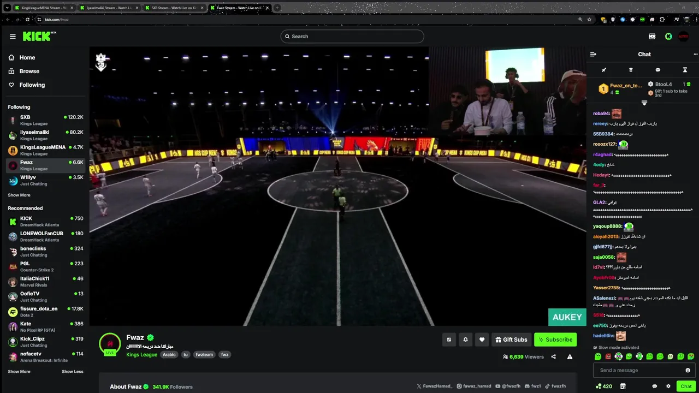Click the headphones green emote
The width and height of the screenshot is (699, 393).
tap(639, 356)
